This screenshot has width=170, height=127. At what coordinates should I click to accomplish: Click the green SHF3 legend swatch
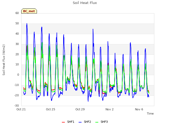(97, 122)
